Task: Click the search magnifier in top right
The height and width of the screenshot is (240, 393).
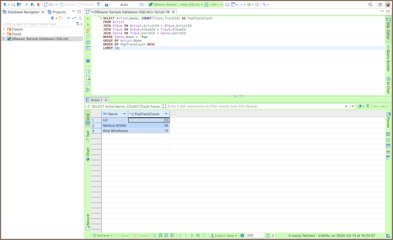Action: (x=371, y=4)
